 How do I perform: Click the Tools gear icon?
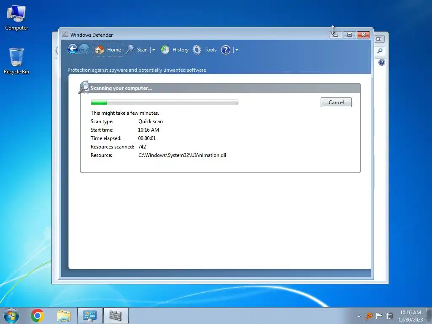(197, 50)
